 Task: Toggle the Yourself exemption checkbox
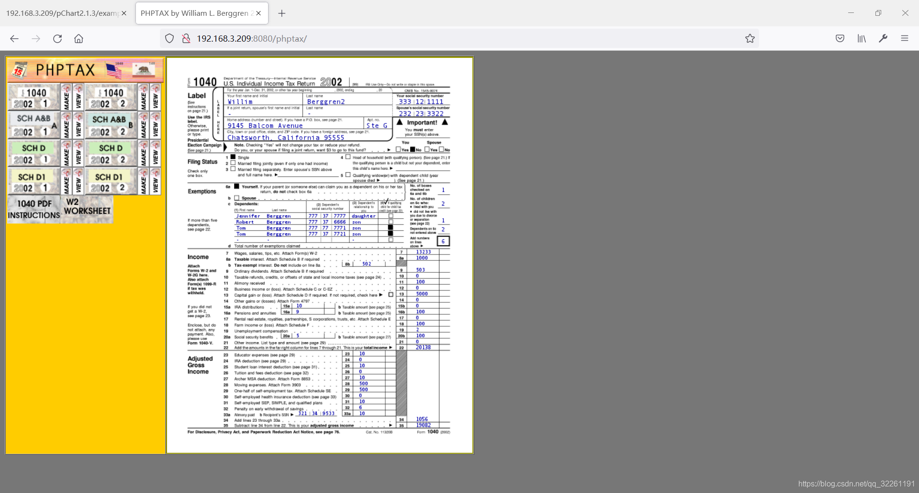pos(236,187)
